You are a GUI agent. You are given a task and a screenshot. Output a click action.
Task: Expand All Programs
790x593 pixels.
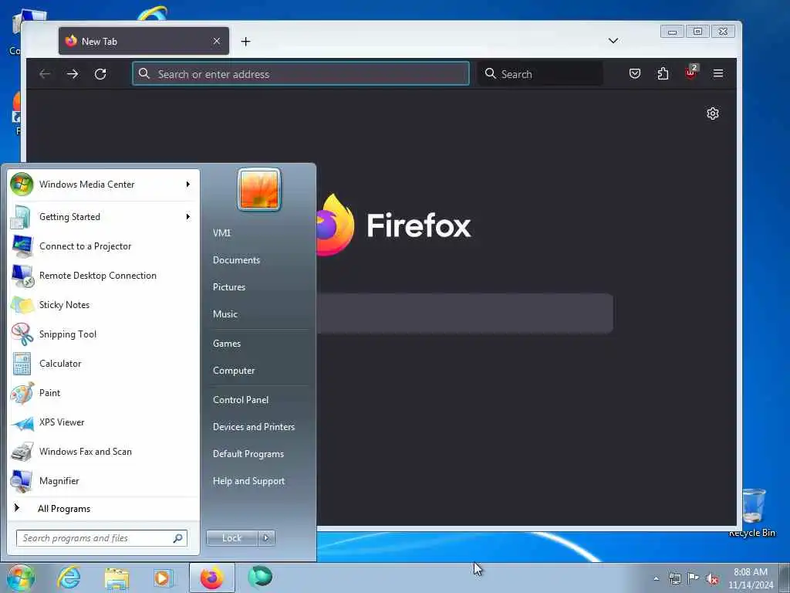pyautogui.click(x=103, y=508)
